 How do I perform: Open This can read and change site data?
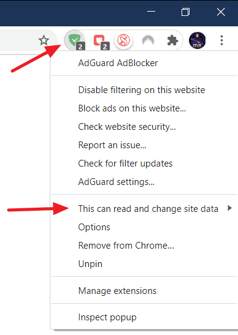tap(148, 209)
